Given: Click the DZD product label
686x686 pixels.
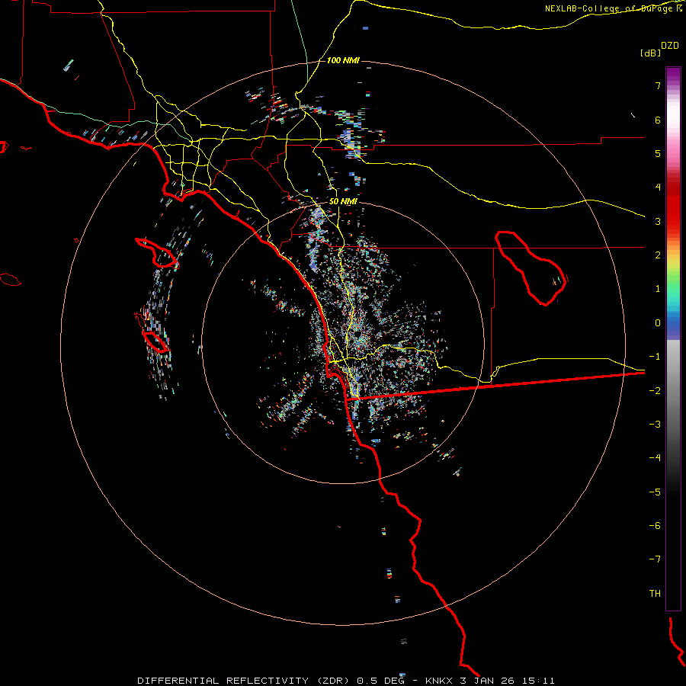Looking at the screenshot, I should coord(670,46).
